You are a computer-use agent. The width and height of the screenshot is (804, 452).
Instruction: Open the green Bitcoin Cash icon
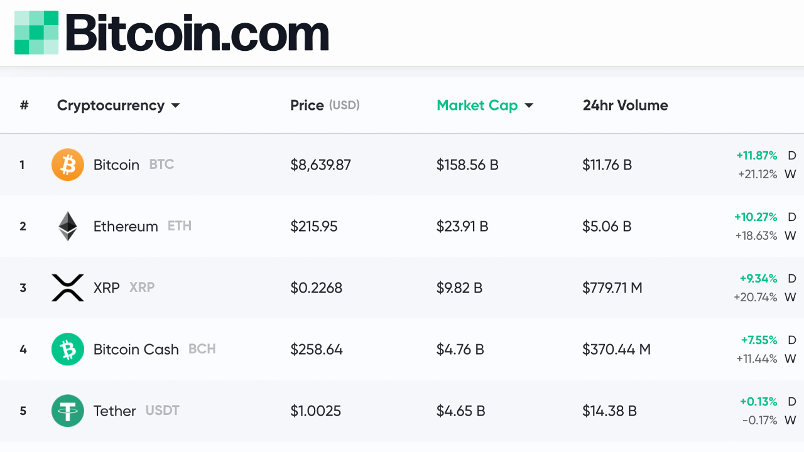click(68, 349)
